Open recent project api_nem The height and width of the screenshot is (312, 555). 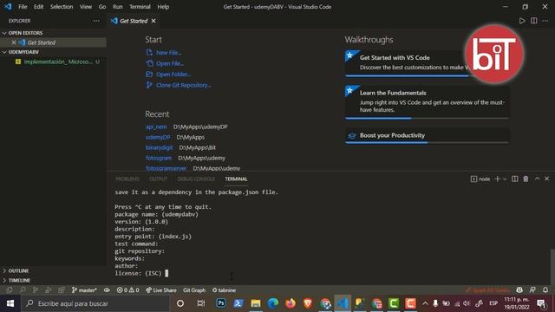pyautogui.click(x=156, y=127)
